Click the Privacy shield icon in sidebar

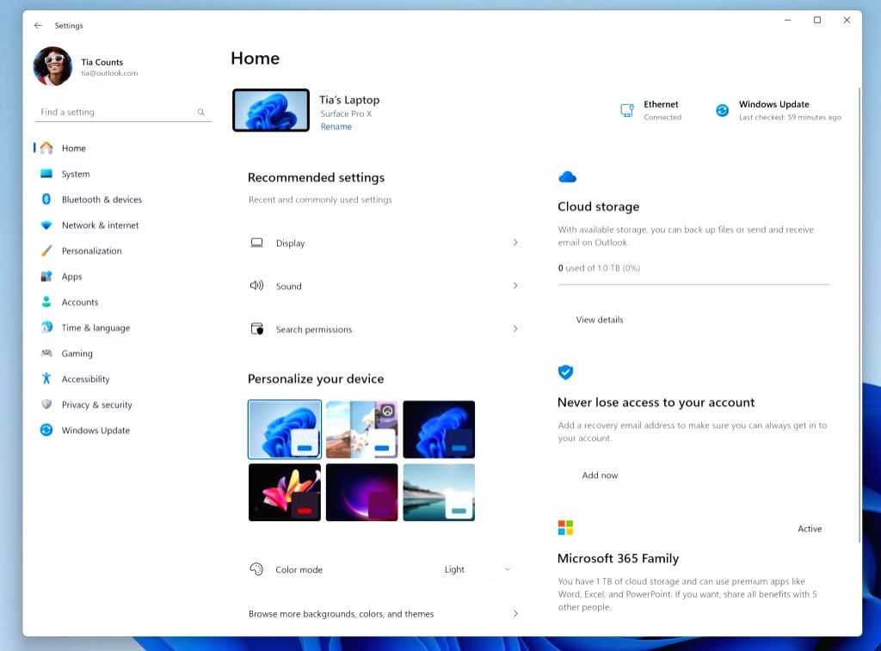click(x=46, y=404)
